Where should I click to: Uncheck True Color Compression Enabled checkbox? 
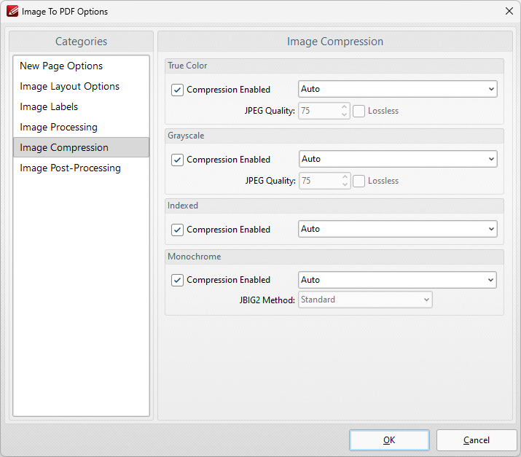(x=177, y=90)
